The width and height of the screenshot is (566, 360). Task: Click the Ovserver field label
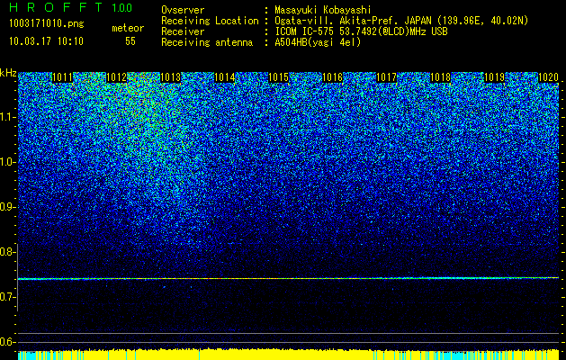point(183,10)
